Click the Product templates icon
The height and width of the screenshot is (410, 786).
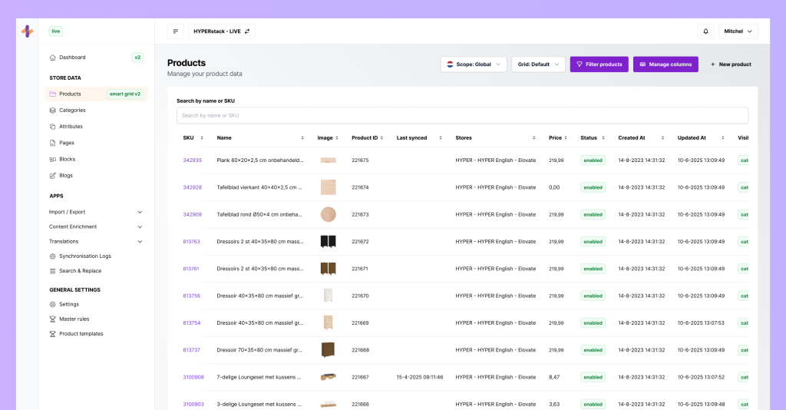coord(52,334)
